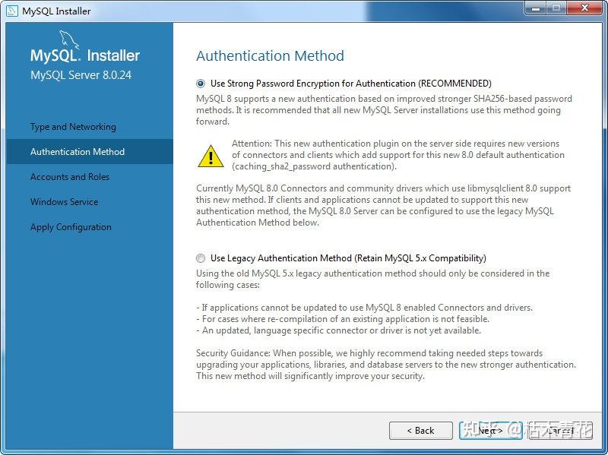Click the MySQL Server 8.0.24 version text
608x455 pixels.
coord(81,74)
